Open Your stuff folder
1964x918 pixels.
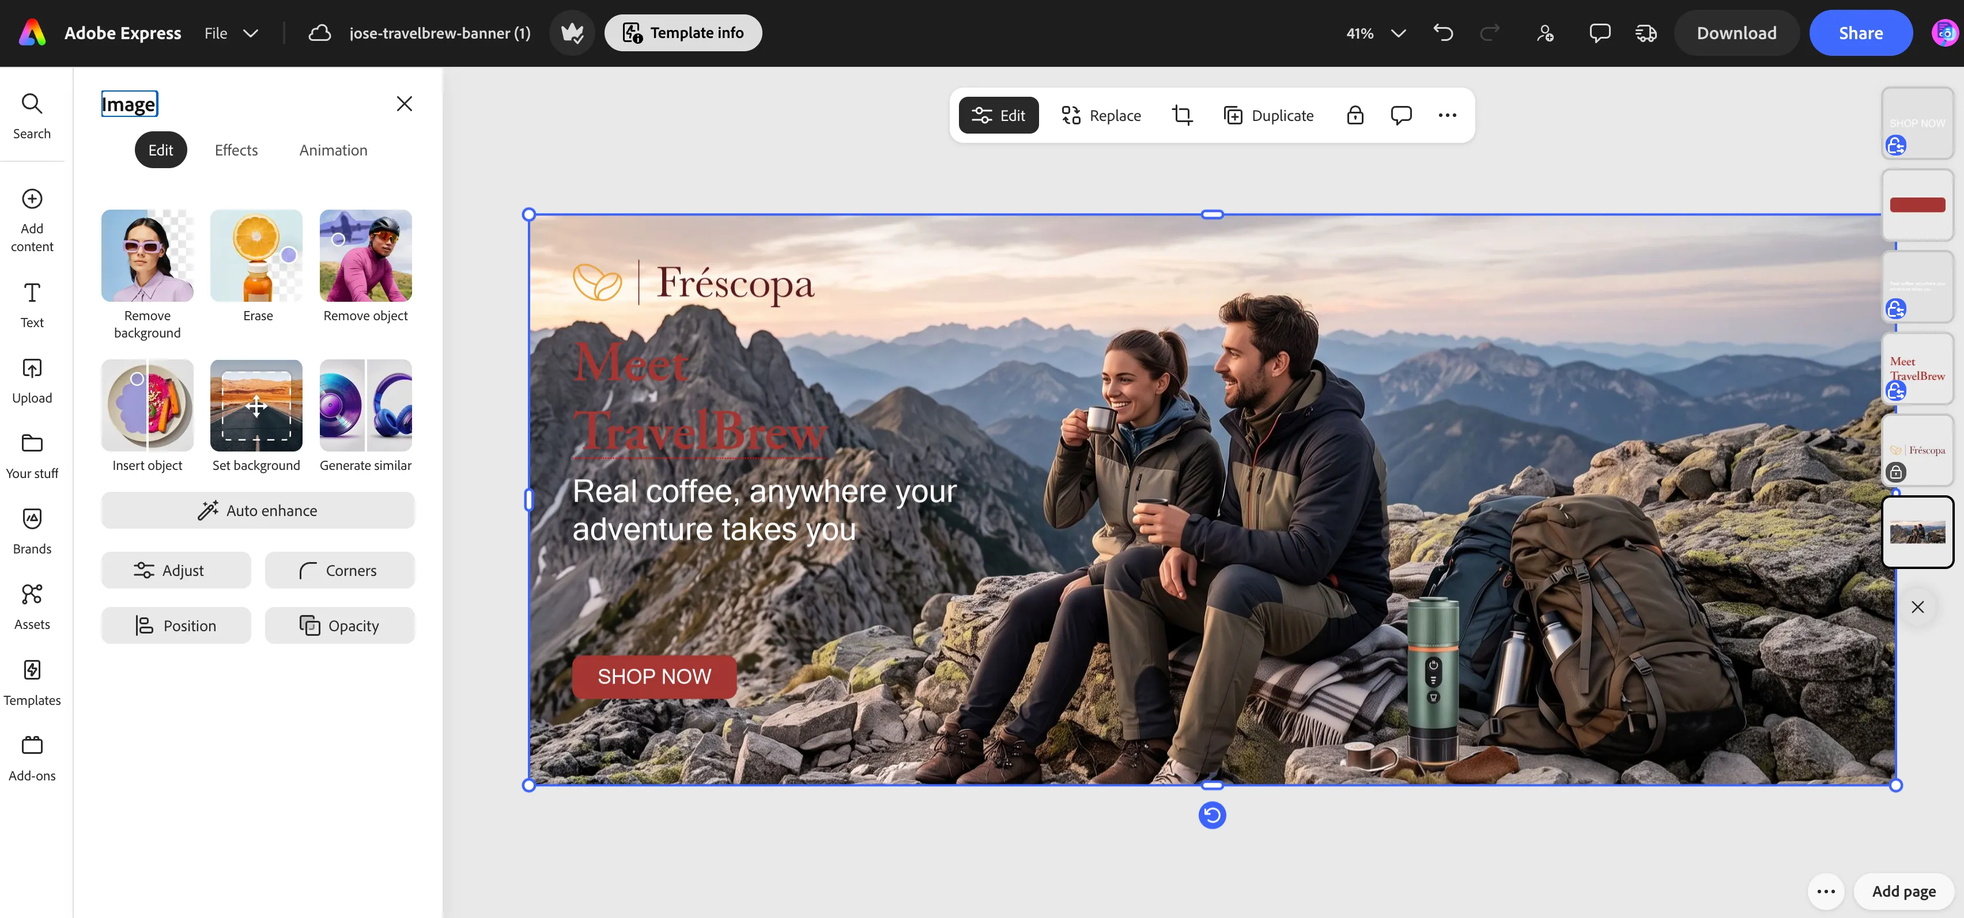pos(32,456)
